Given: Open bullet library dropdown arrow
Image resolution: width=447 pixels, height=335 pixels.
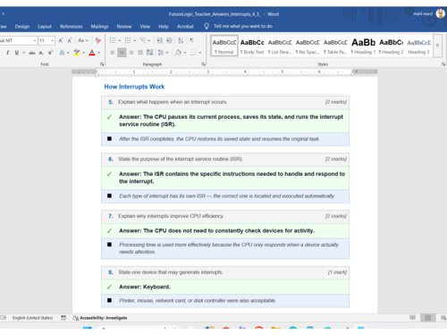Looking at the screenshot, I should click(120, 40).
